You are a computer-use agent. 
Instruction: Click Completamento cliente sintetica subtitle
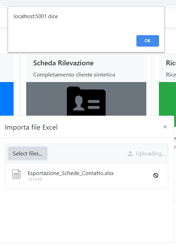point(74,74)
